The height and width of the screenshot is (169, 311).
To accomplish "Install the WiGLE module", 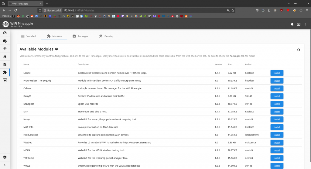I will 277,166.
